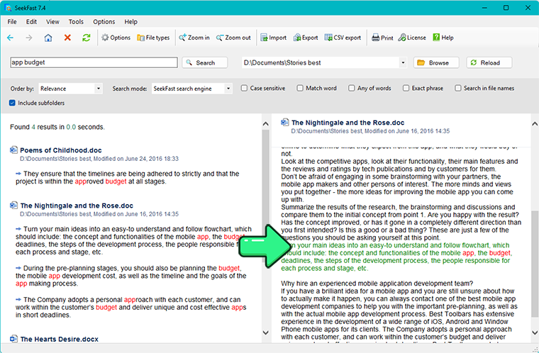Image resolution: width=539 pixels, height=353 pixels.
Task: Click the document icon in the preview header
Action: coord(284,122)
